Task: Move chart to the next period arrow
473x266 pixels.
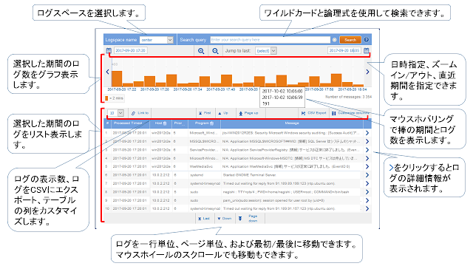Action: (x=367, y=72)
